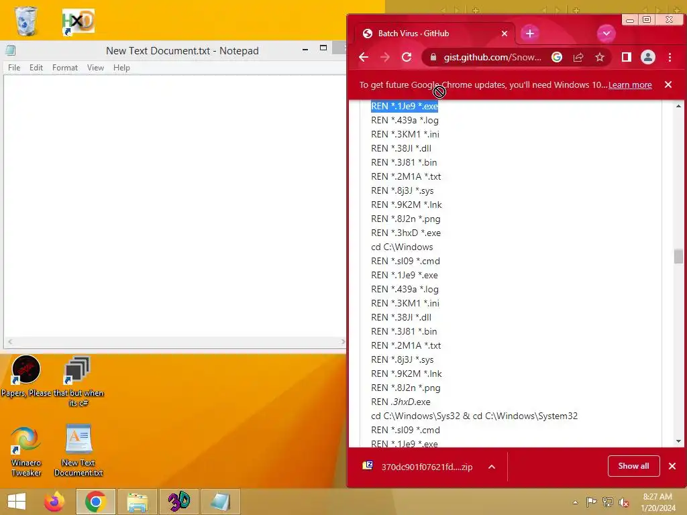Open Action Center flag icon
Viewport: 687px width, 515px height.
(x=591, y=502)
